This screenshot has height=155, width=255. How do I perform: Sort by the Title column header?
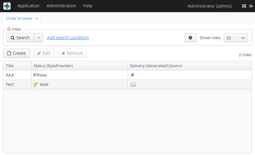click(x=10, y=66)
